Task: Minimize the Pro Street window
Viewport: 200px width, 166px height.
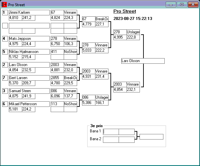Action: [171, 5]
